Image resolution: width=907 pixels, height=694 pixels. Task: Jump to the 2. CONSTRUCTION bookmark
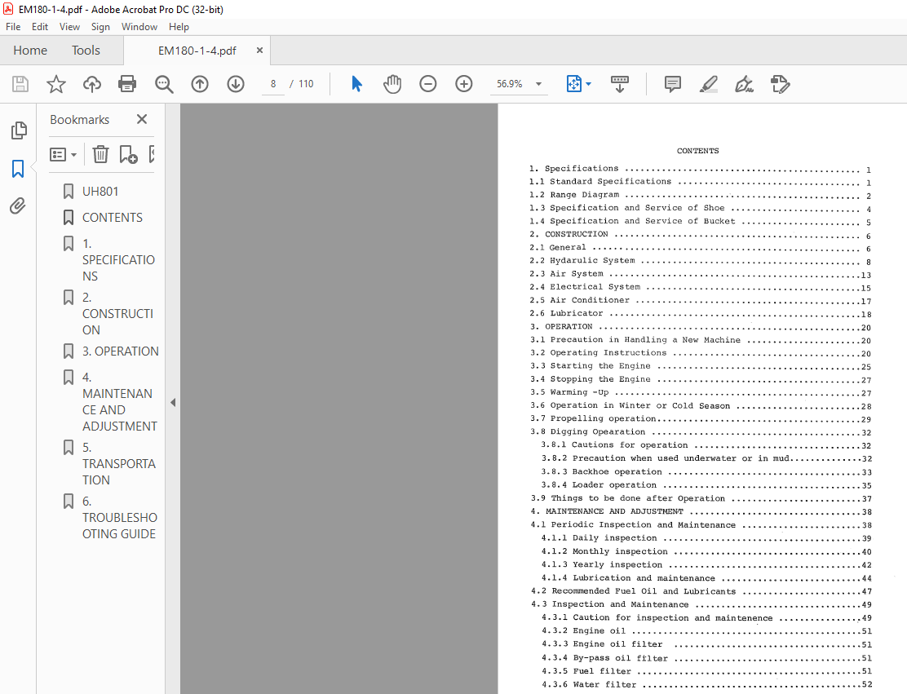117,313
